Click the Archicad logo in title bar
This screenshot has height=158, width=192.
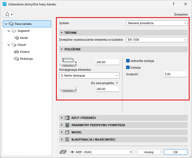tap(5, 4)
